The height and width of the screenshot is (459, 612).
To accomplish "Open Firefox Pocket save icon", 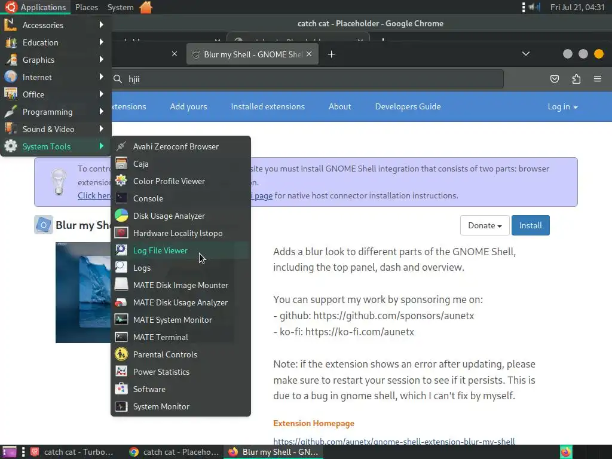I will (554, 79).
